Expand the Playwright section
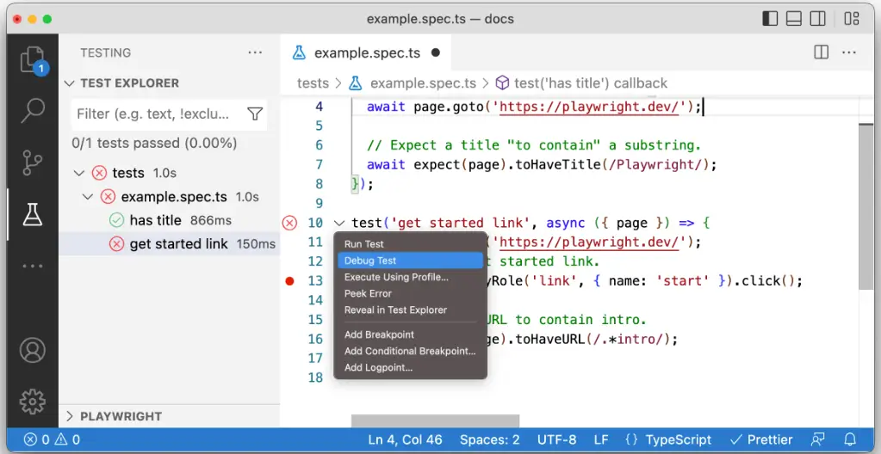The height and width of the screenshot is (454, 881). click(x=71, y=416)
